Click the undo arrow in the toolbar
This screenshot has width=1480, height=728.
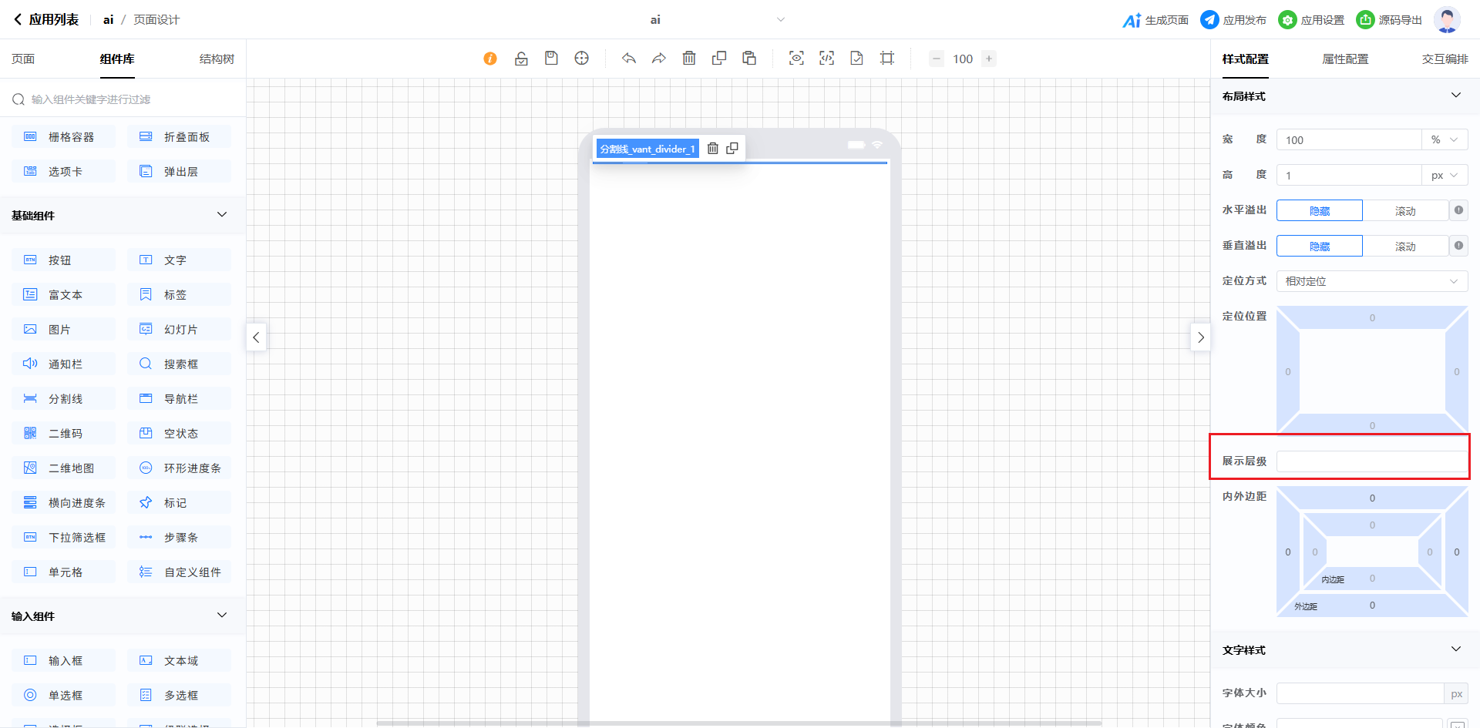[629, 59]
